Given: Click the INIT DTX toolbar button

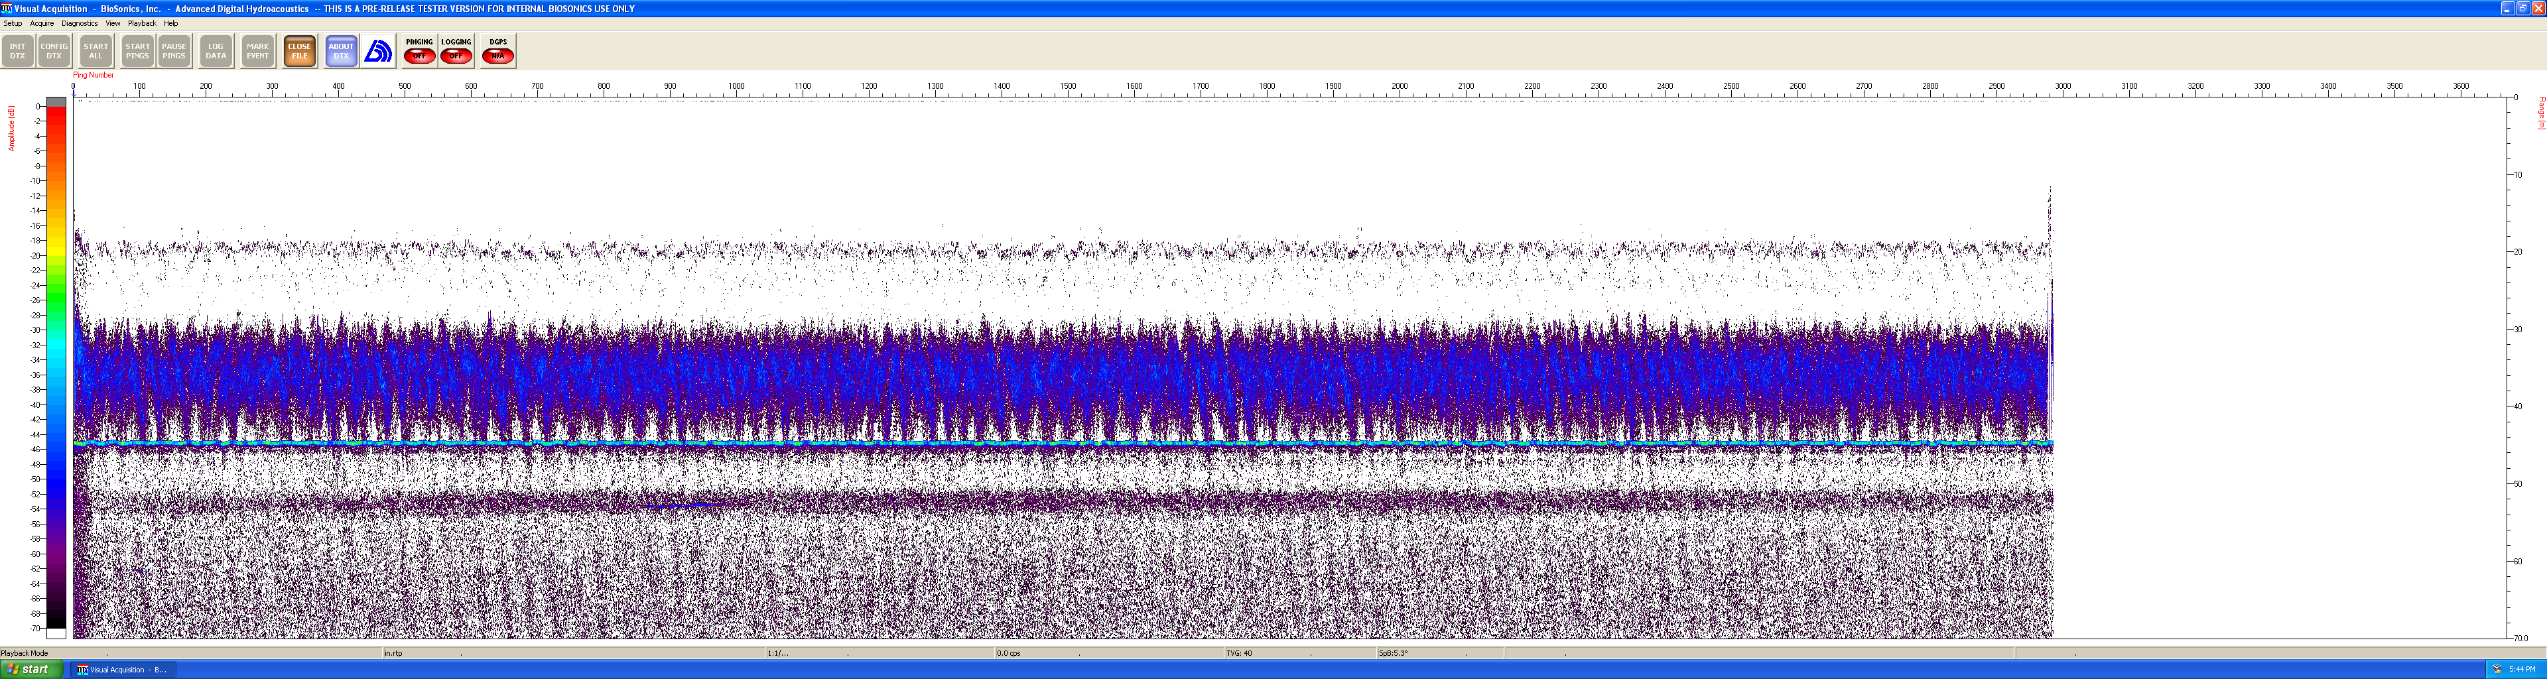Looking at the screenshot, I should 18,52.
